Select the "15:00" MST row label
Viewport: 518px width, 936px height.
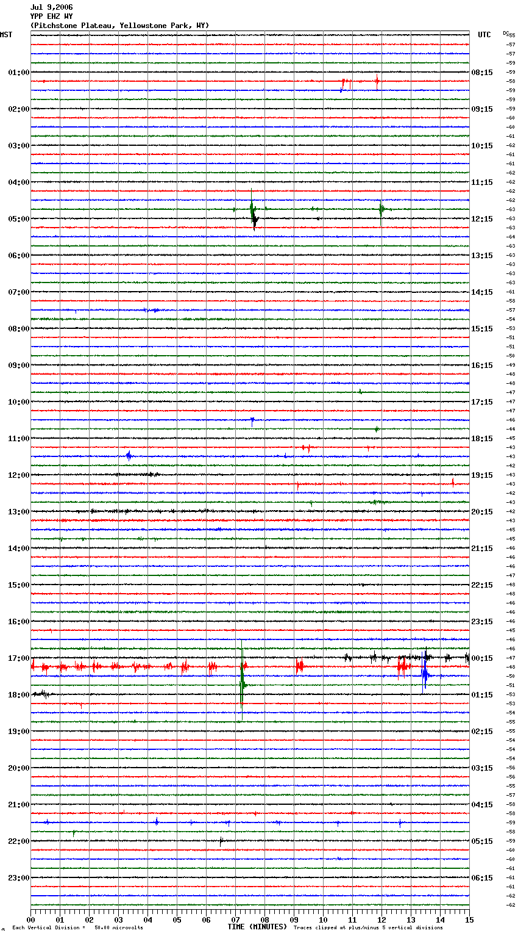(x=19, y=585)
